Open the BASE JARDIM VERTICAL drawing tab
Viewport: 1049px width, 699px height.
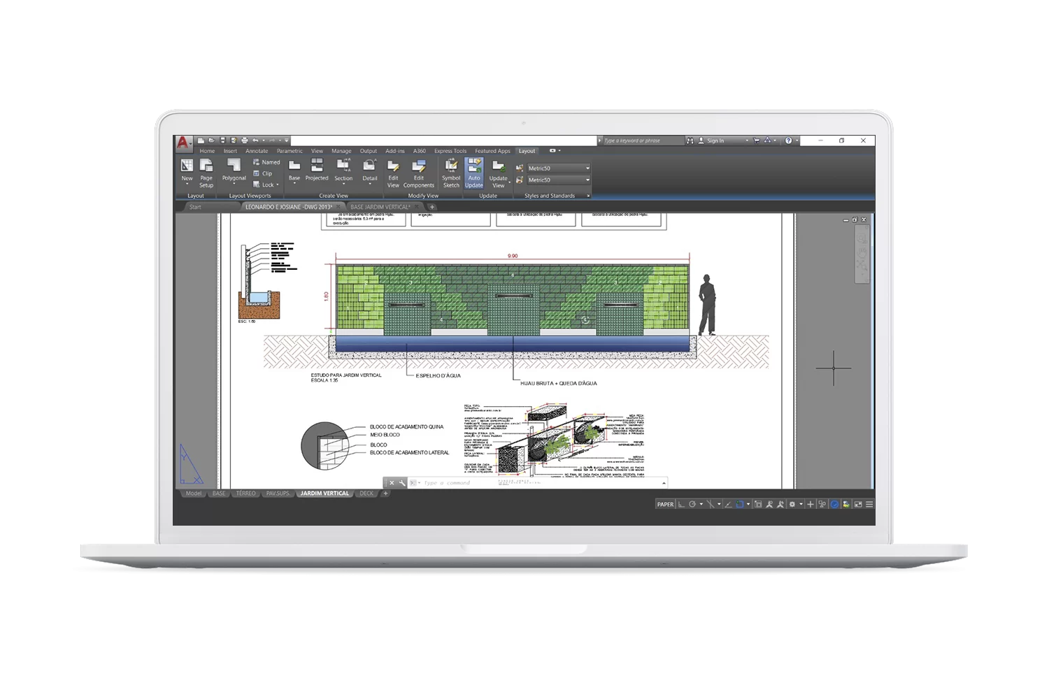click(x=380, y=207)
